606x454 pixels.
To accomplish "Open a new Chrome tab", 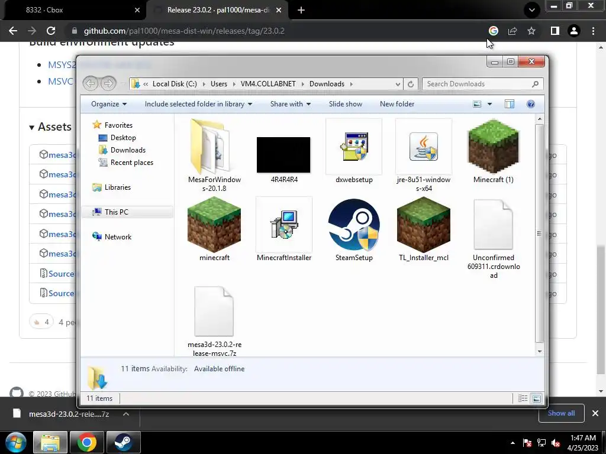I will tap(301, 11).
